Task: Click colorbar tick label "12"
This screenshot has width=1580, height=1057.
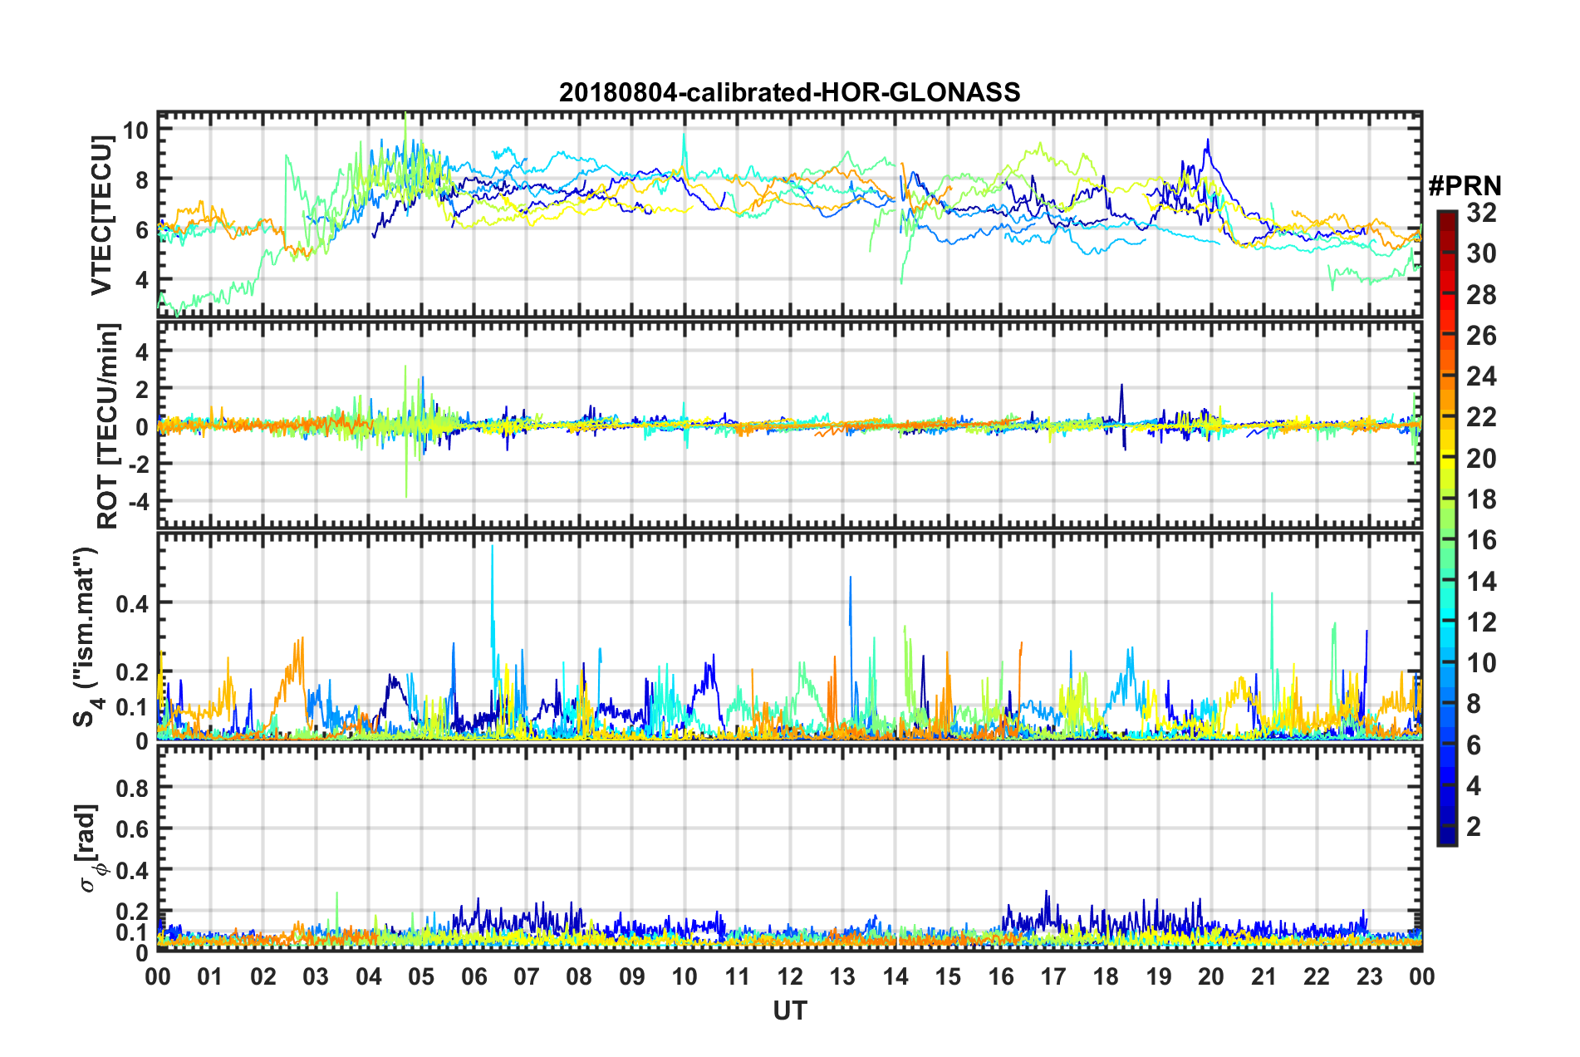Action: 1481,622
